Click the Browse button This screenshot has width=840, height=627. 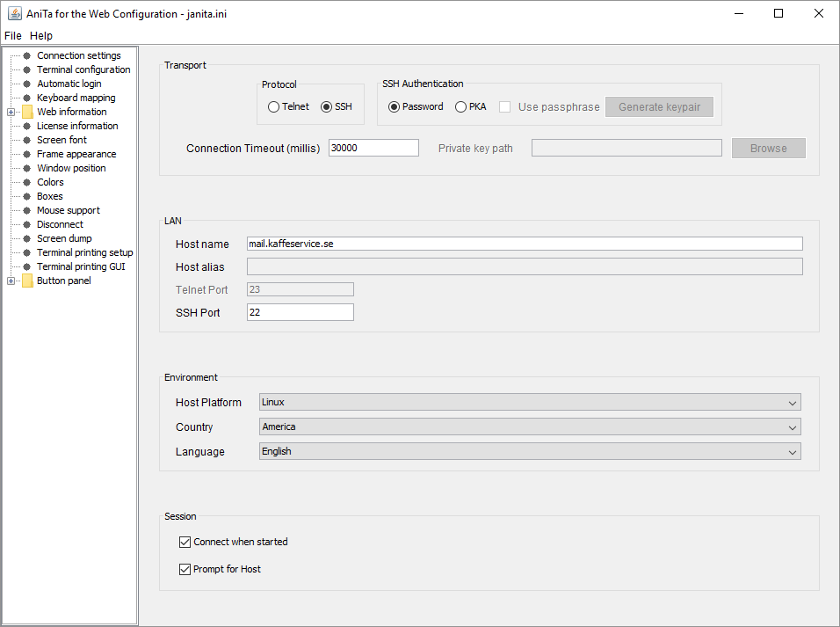(x=769, y=148)
